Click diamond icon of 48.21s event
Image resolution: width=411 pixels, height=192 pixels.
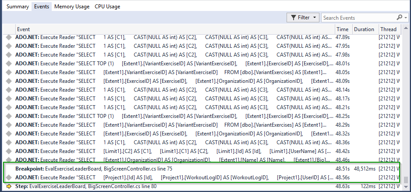(x=9, y=107)
